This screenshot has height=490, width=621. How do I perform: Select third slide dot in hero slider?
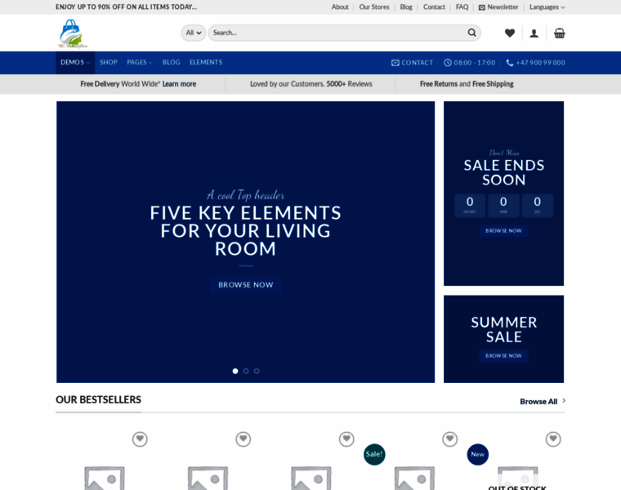tap(257, 371)
